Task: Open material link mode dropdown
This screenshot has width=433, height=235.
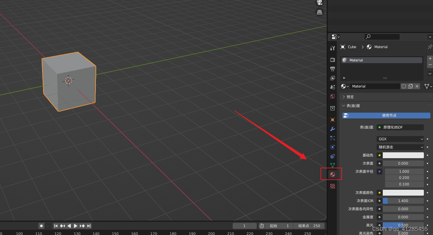Action: tap(428, 86)
